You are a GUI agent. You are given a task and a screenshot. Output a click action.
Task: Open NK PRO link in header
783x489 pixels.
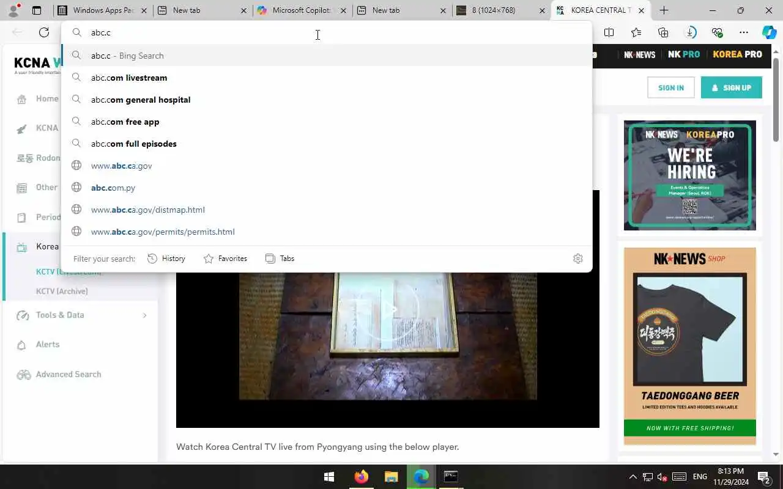coord(684,54)
